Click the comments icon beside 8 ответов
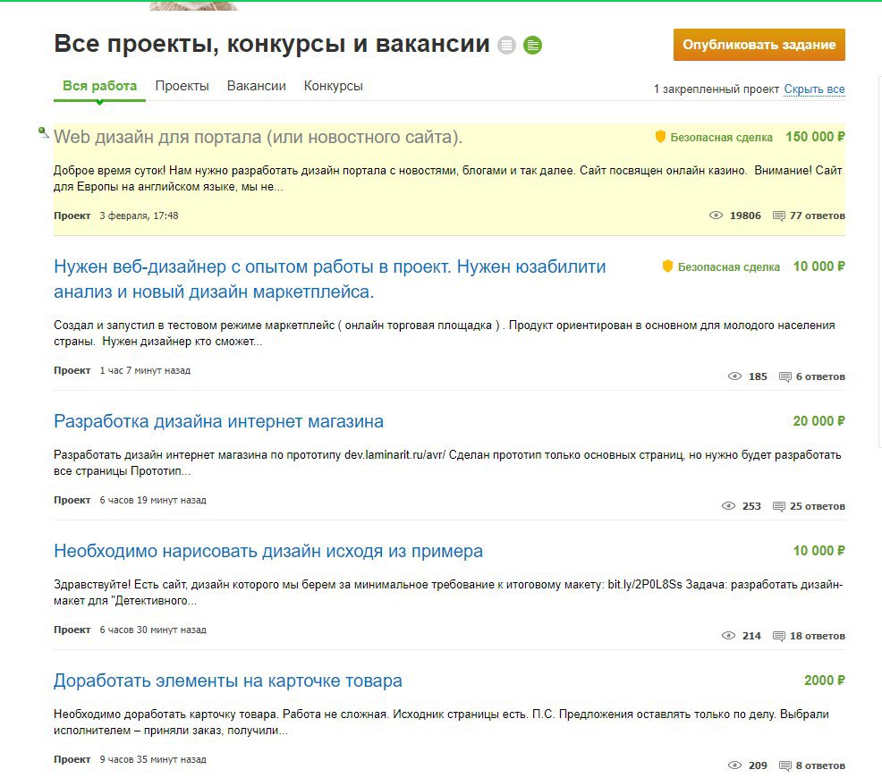The width and height of the screenshot is (882, 778). click(x=785, y=765)
